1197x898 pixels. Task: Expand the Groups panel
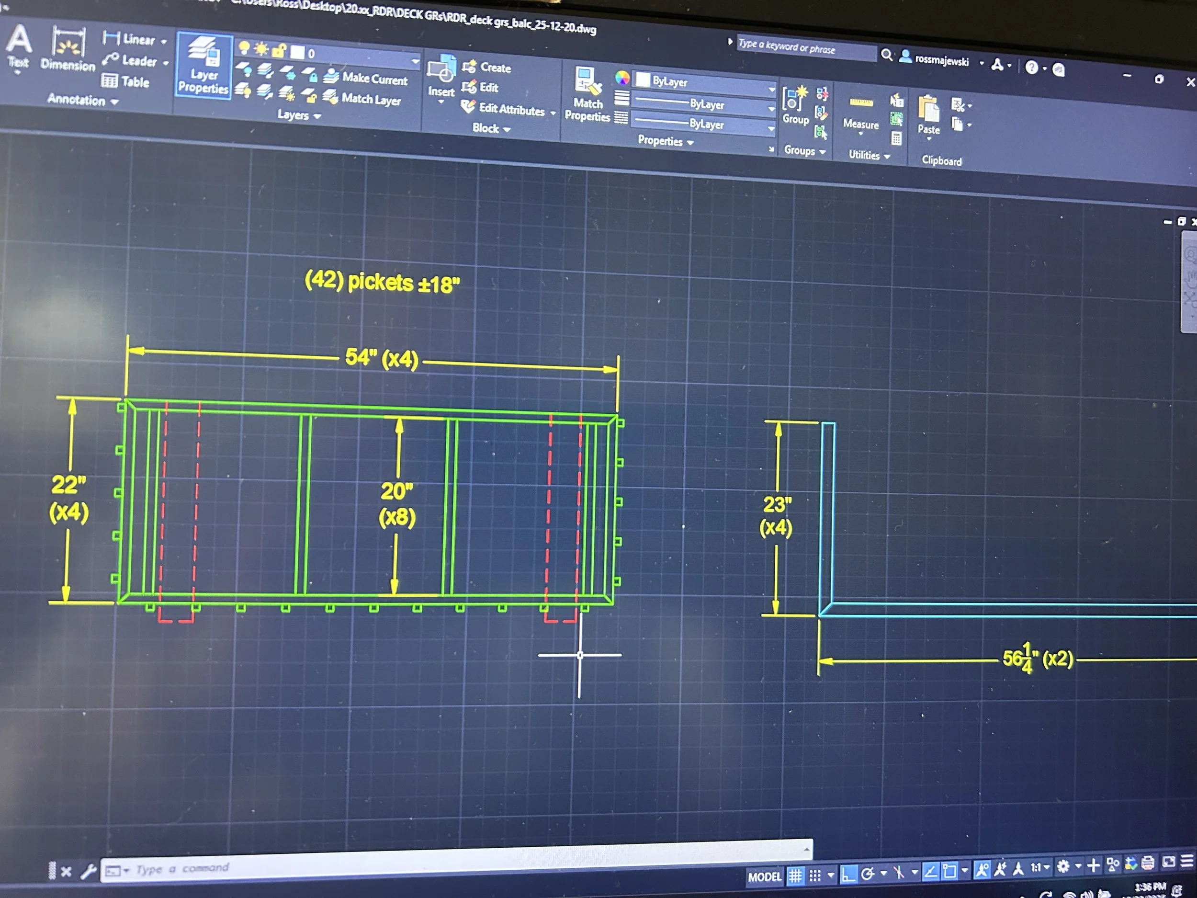[x=805, y=150]
